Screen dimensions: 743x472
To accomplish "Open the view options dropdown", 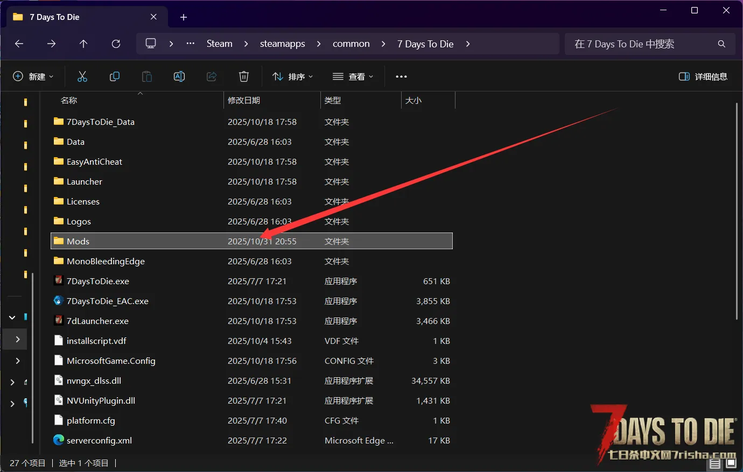I will point(353,76).
